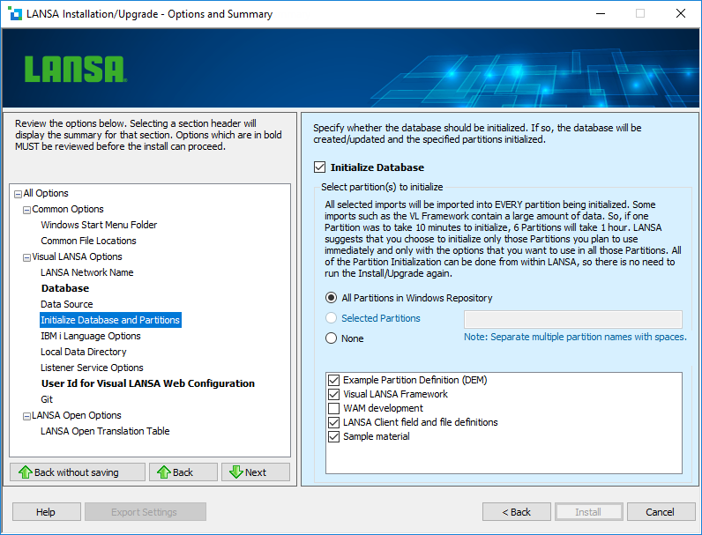The width and height of the screenshot is (702, 535).
Task: Toggle Example Partition Definition (DEM) checkbox
Action: tap(334, 380)
